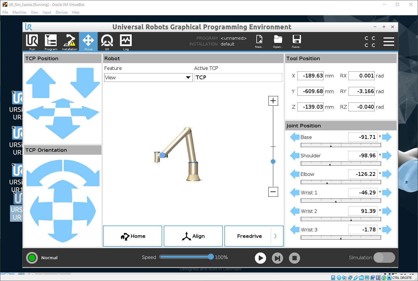Click the Align button

[x=193, y=236]
